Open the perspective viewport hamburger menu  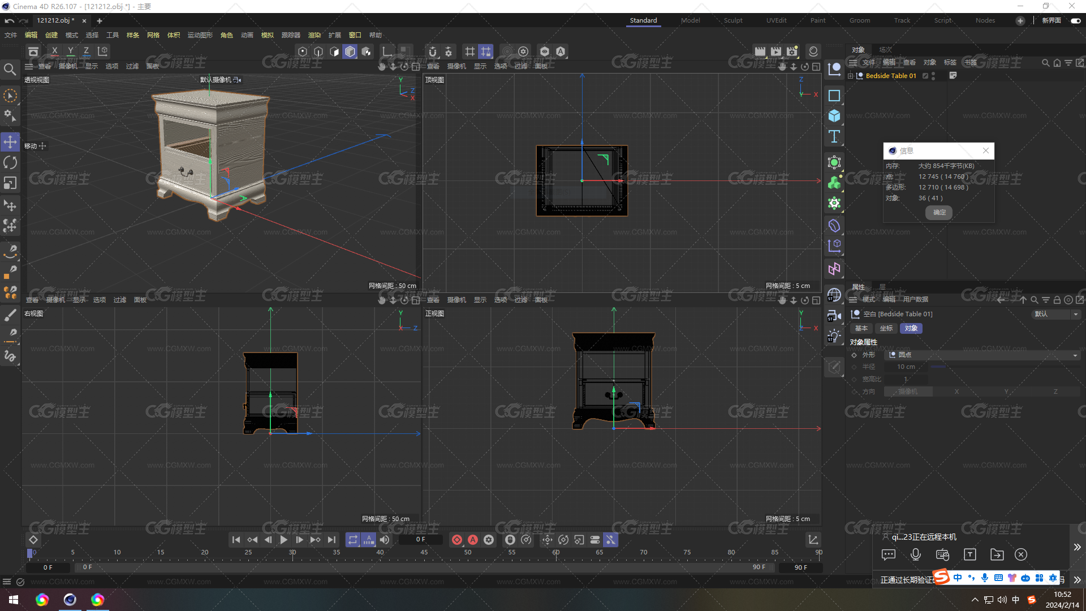tap(29, 67)
